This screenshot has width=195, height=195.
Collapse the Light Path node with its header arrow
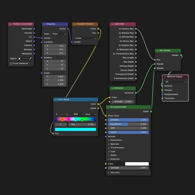click(112, 24)
